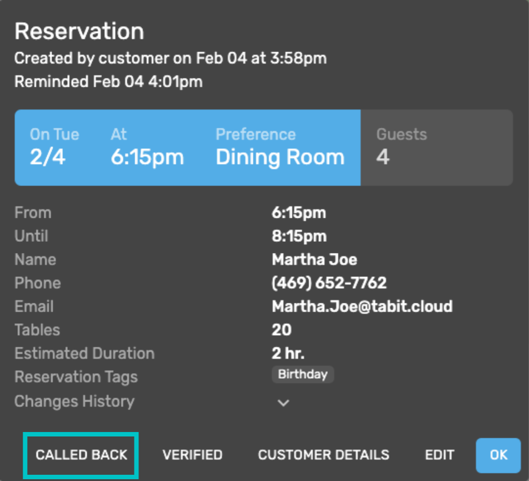Click the At 6:15pm time field
The image size is (529, 481).
click(147, 147)
